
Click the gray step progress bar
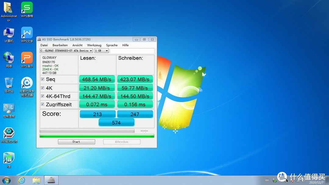87,131
